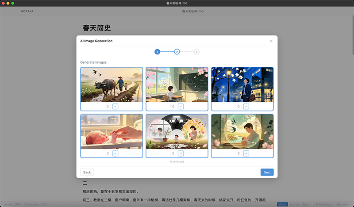Regenerate the circular collage family image
Image resolution: width=354 pixels, height=207 pixels.
pyautogui.click(x=173, y=153)
